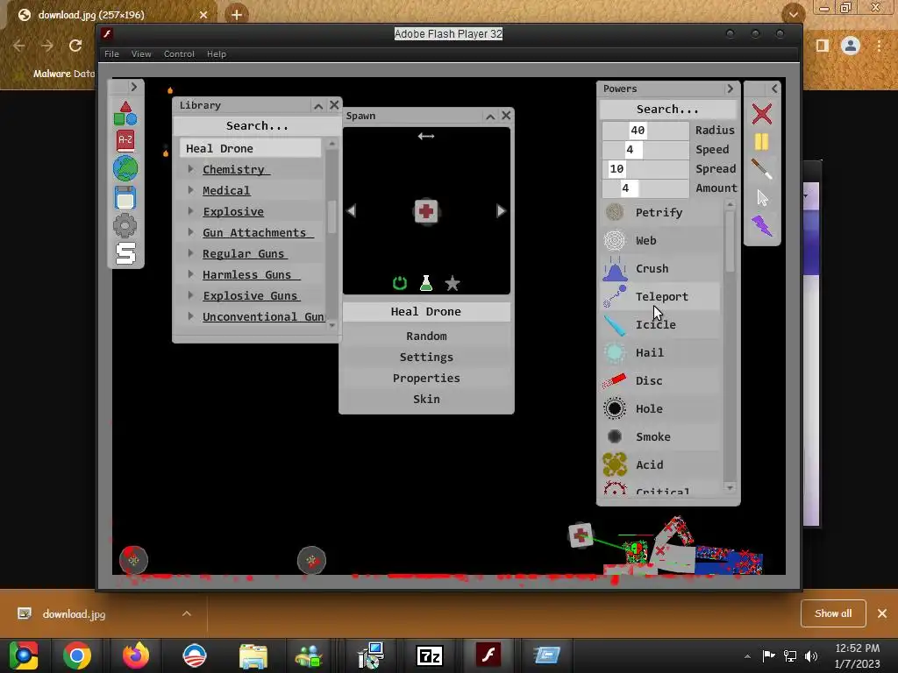
Task: Select the Icicle power
Action: [661, 324]
